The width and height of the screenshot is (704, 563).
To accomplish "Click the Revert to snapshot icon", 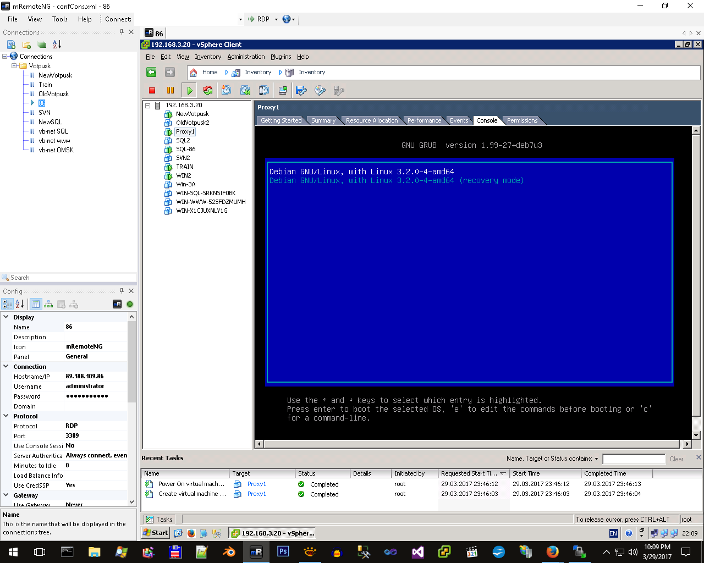I will 245,90.
